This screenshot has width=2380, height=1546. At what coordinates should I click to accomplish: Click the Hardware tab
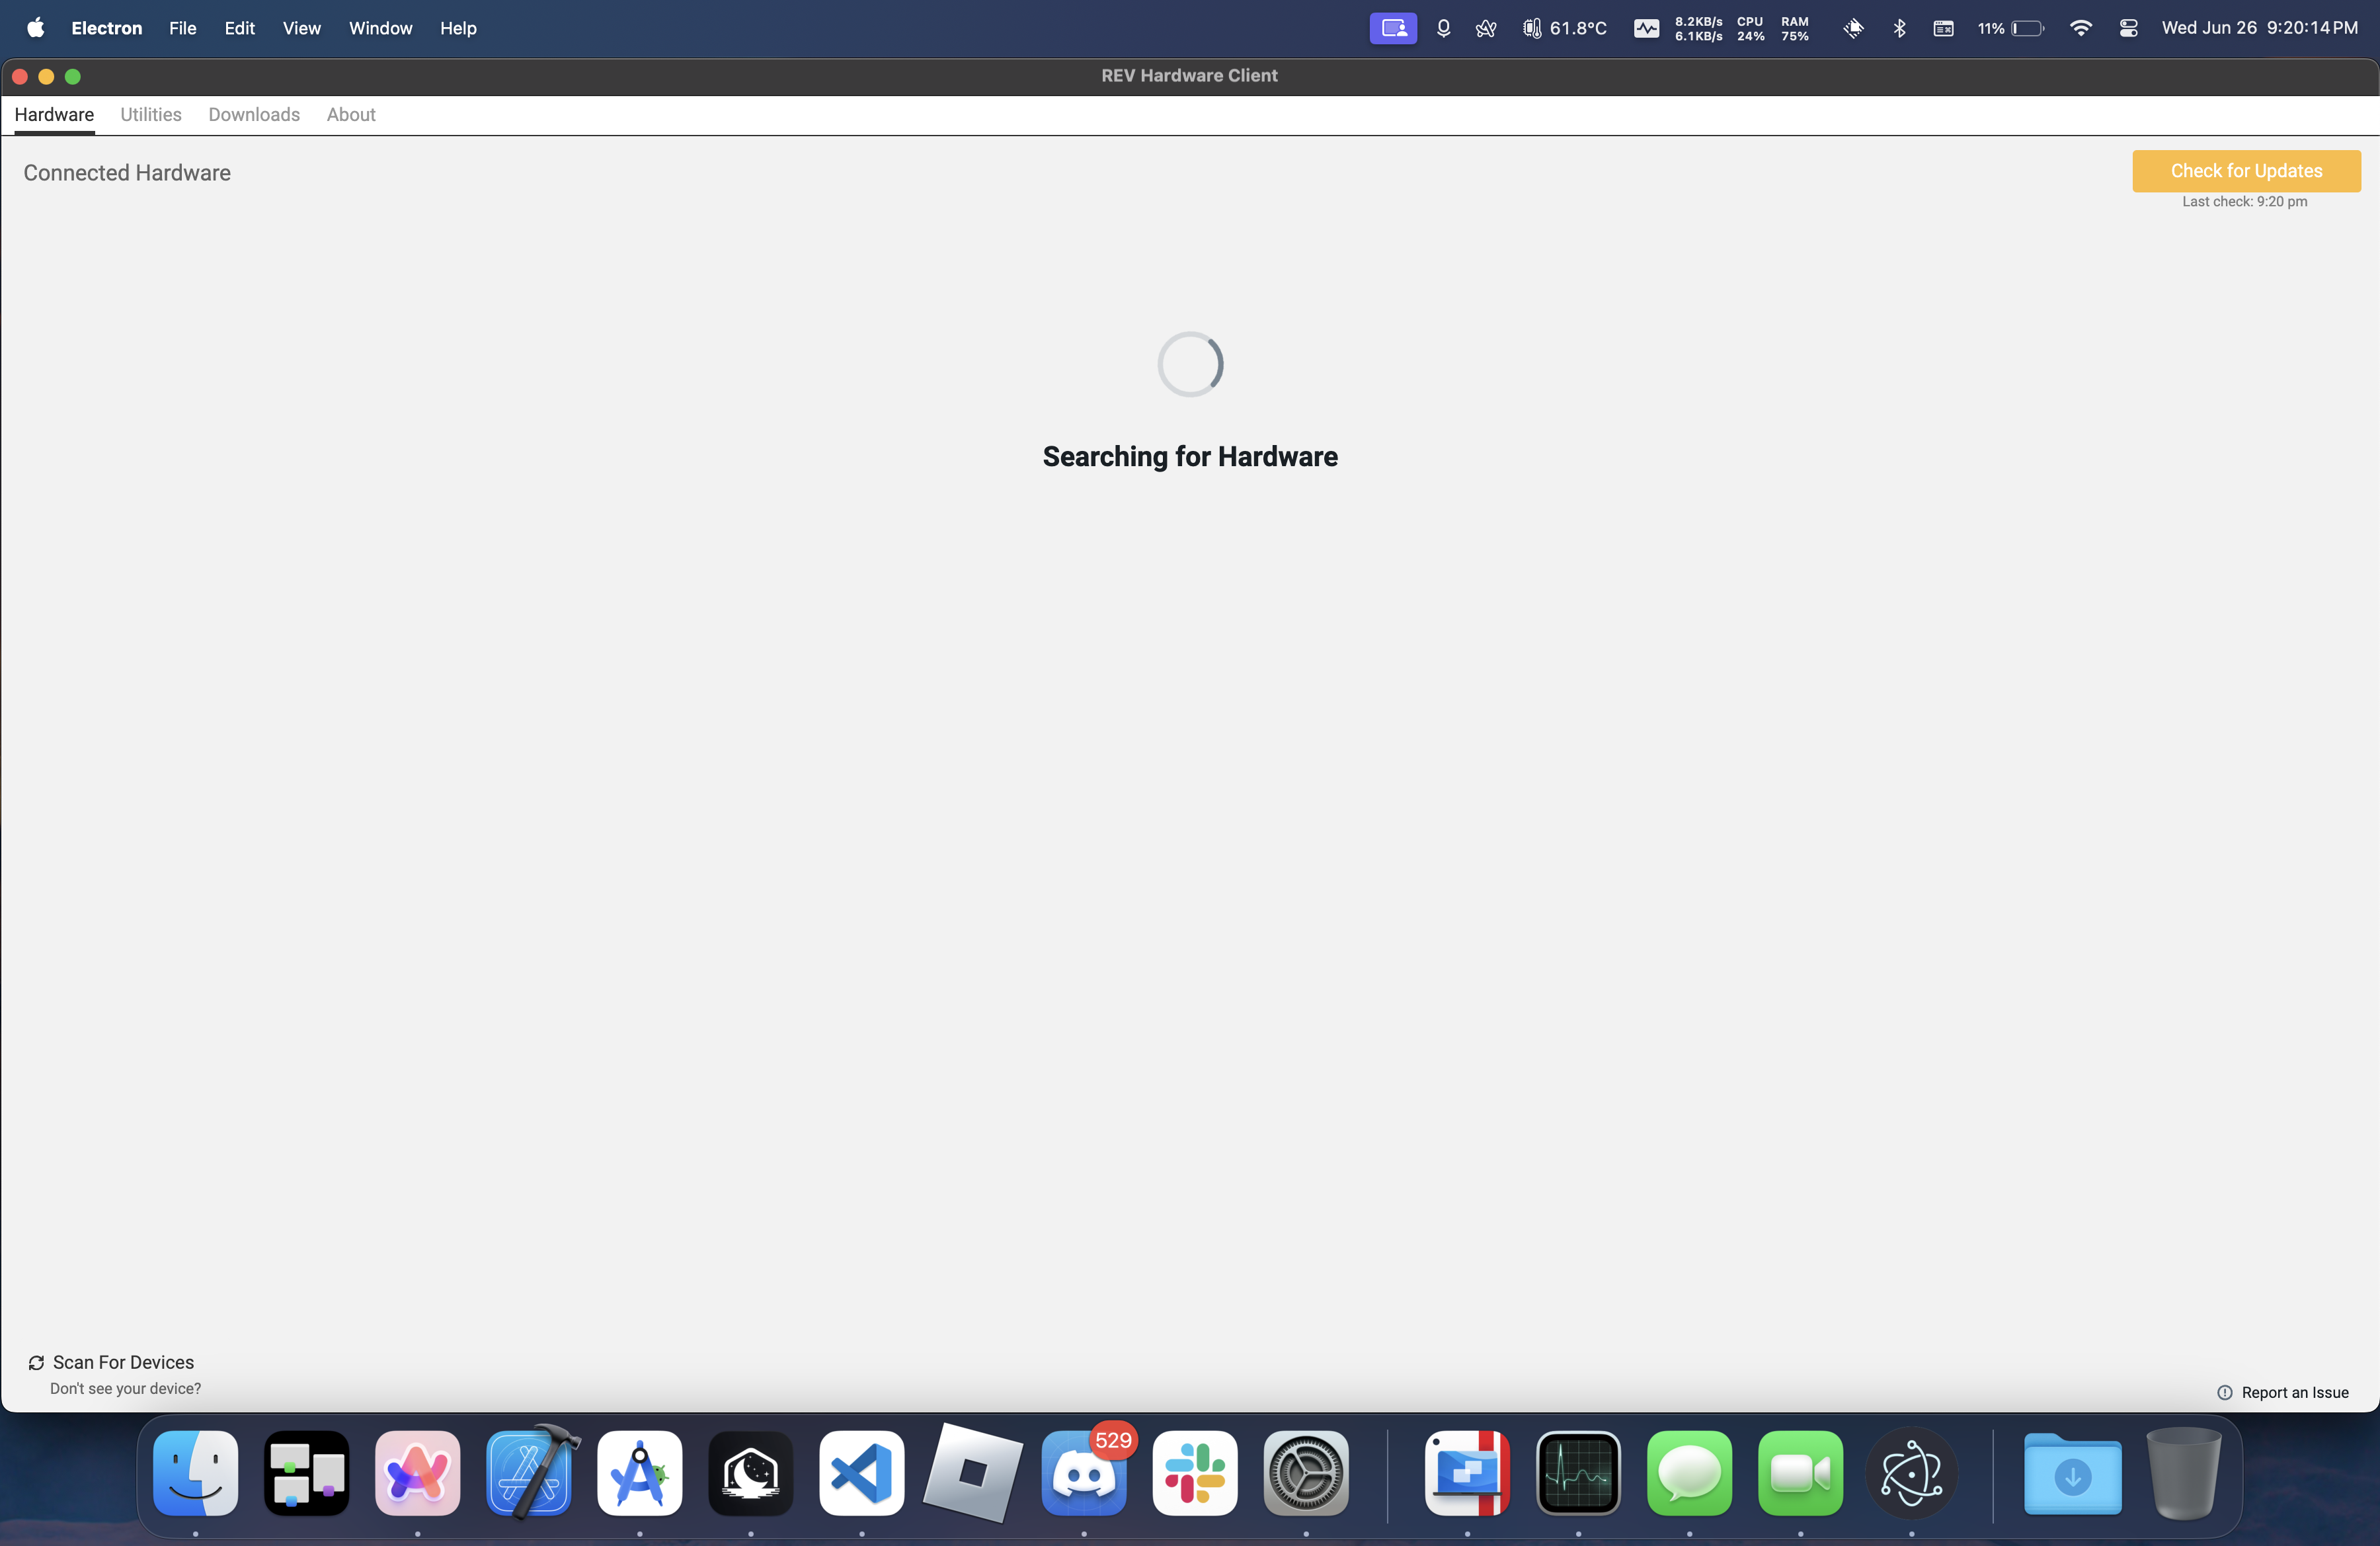click(54, 114)
